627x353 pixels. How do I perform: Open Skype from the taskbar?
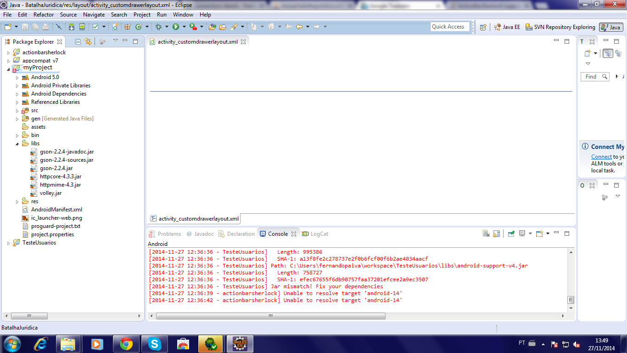click(155, 344)
